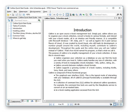
Task: Click the copy pages icon in toolbar
Action: click(x=86, y=15)
